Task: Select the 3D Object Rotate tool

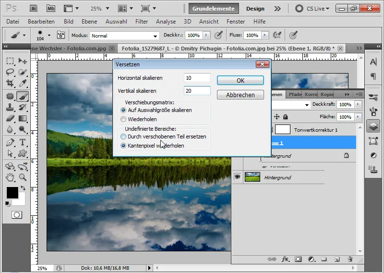Action: pyautogui.click(x=10, y=166)
